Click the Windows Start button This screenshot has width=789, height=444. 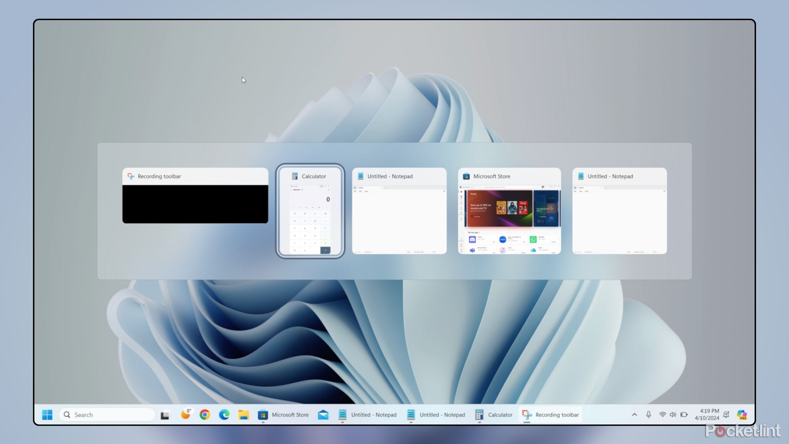[x=47, y=414]
